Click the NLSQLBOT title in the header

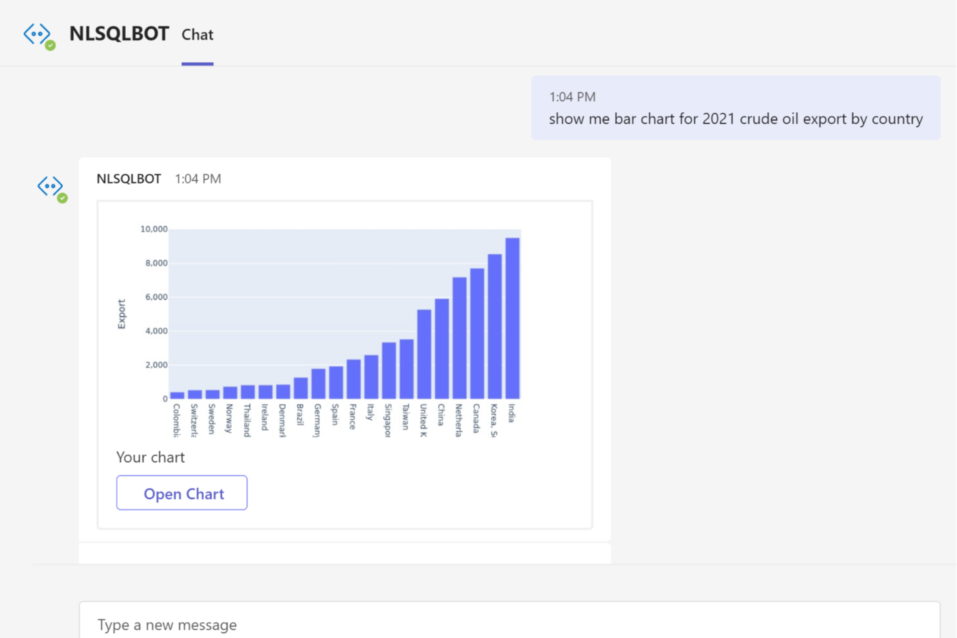[x=119, y=34]
